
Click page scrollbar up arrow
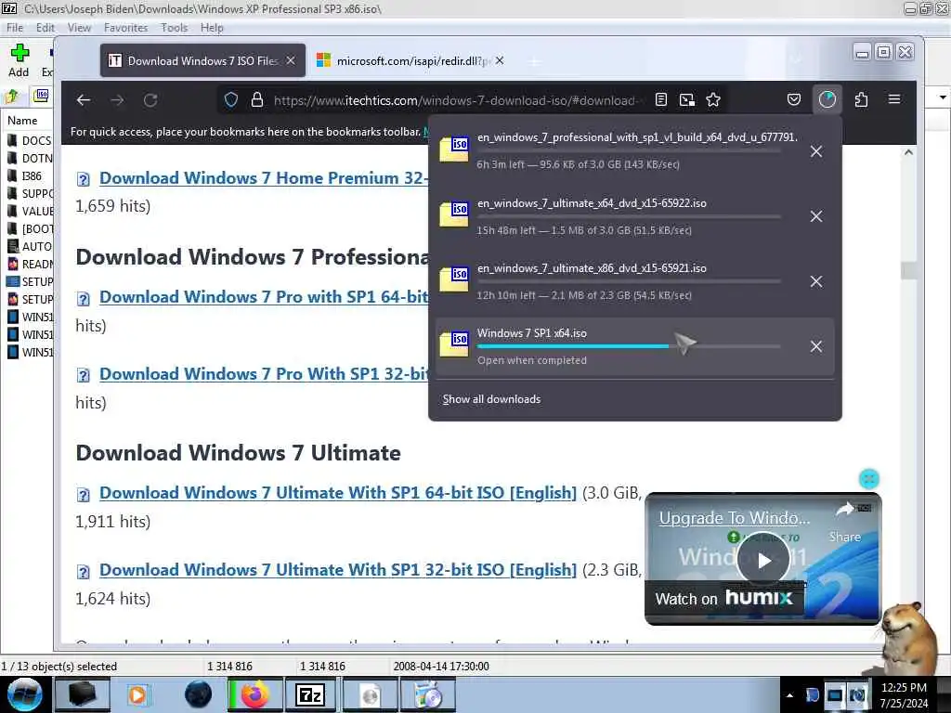tap(908, 152)
